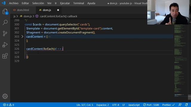Open the Ejecutar menu
The height and width of the screenshot is (107, 191).
[65, 3]
